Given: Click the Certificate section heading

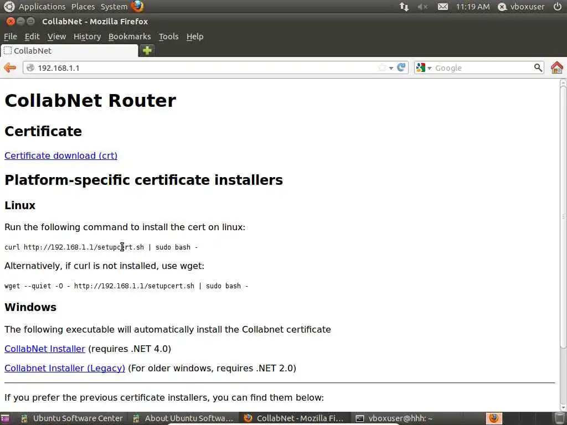Looking at the screenshot, I should click(43, 131).
